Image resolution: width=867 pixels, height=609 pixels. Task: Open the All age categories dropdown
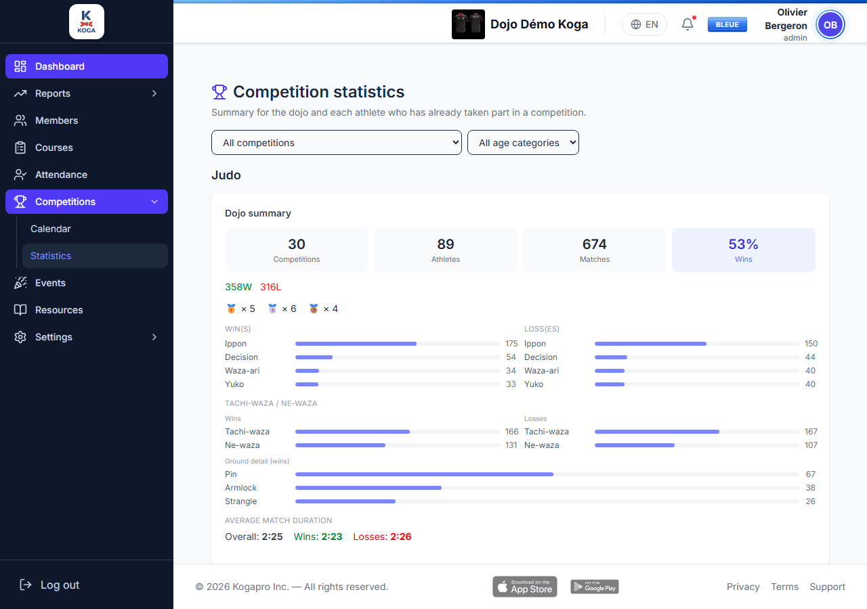(x=523, y=143)
